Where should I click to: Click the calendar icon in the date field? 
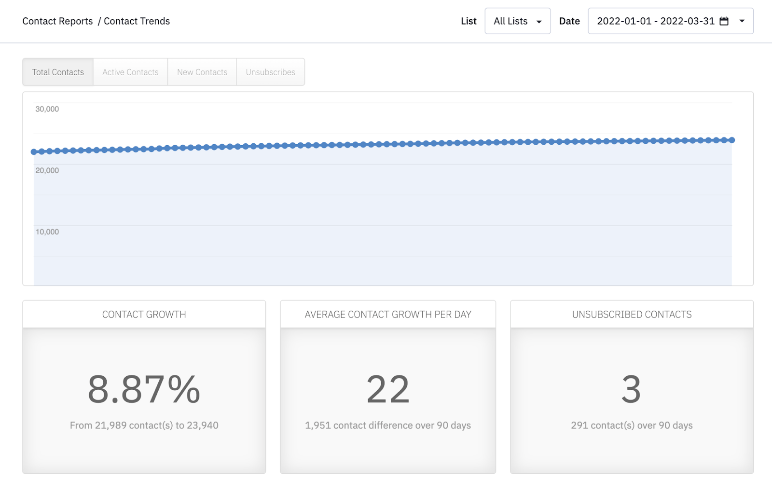724,21
